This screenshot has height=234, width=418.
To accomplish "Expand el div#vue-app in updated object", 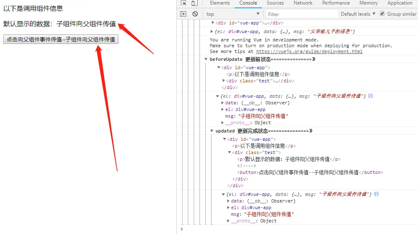I will pos(228,207).
